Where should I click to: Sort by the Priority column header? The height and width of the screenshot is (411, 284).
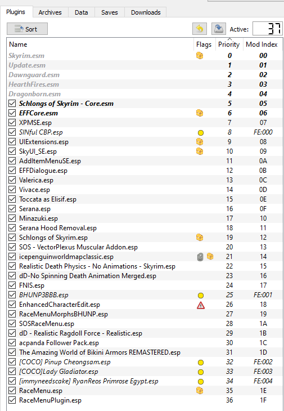pyautogui.click(x=229, y=44)
